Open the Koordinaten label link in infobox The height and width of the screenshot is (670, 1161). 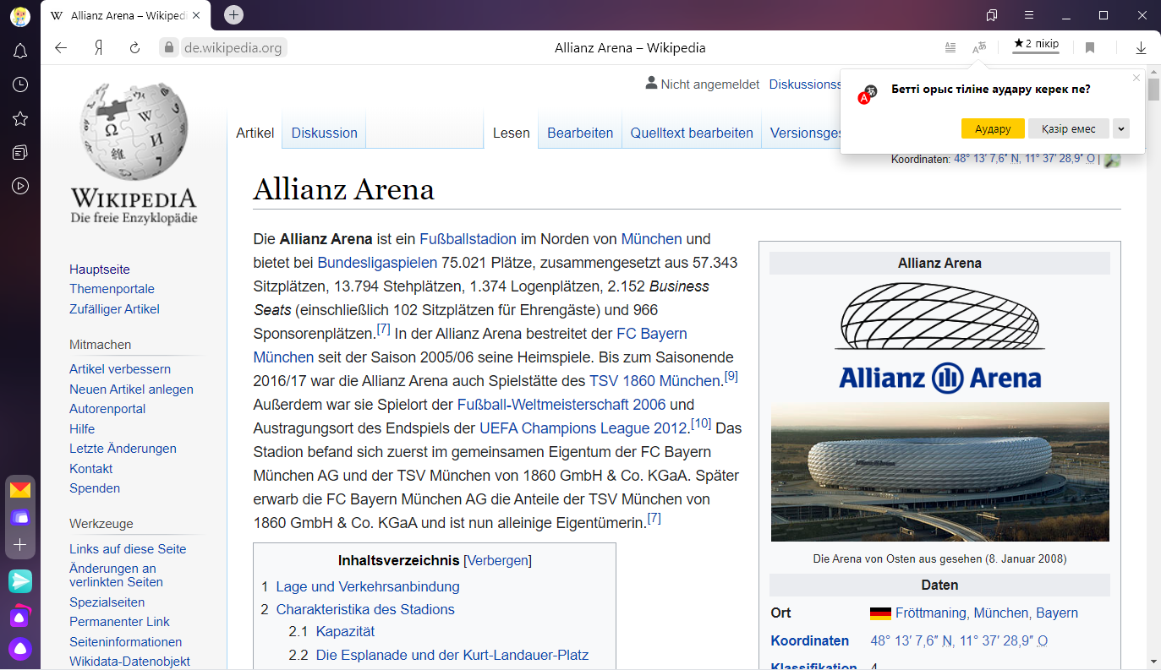coord(809,640)
